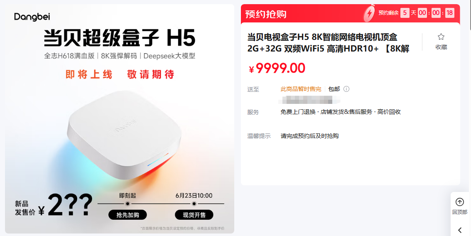Click the 免费上门退换 service link
Screen dimensions: 471x236
coord(298,112)
